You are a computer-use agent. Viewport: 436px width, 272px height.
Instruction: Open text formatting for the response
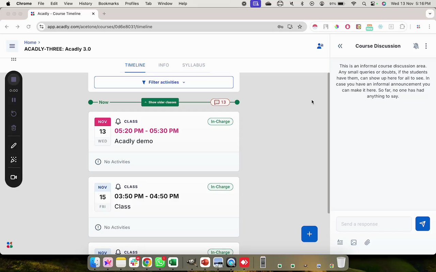(x=340, y=242)
